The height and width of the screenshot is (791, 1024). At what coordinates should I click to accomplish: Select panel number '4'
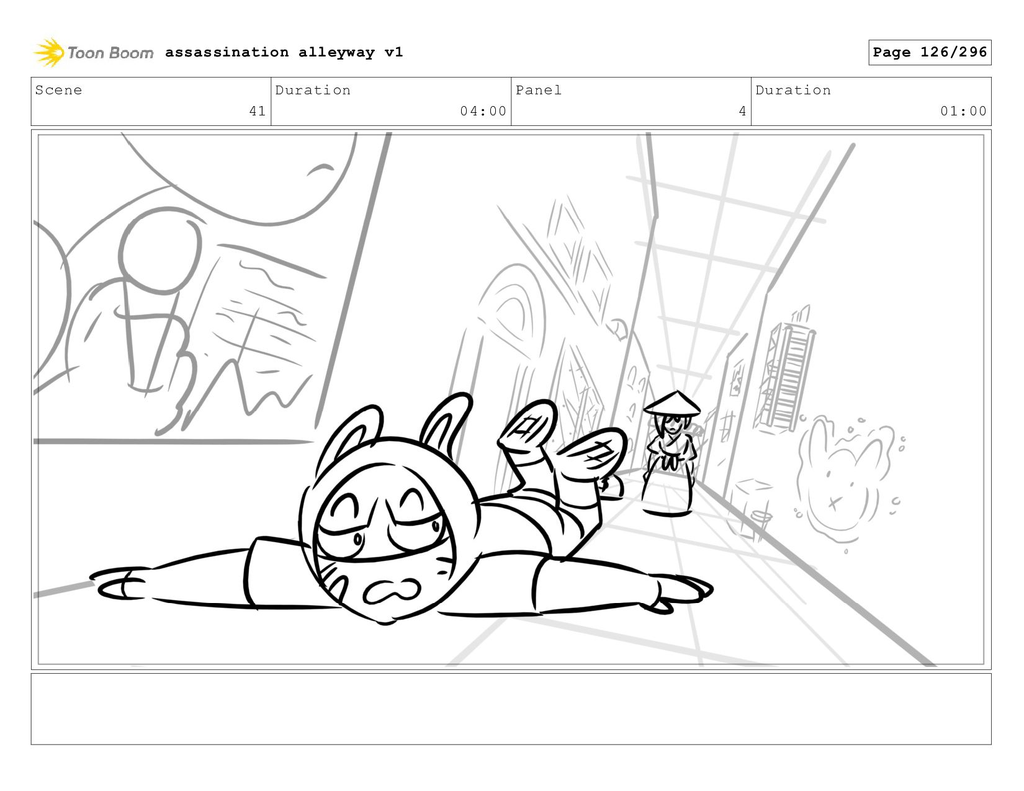(742, 111)
